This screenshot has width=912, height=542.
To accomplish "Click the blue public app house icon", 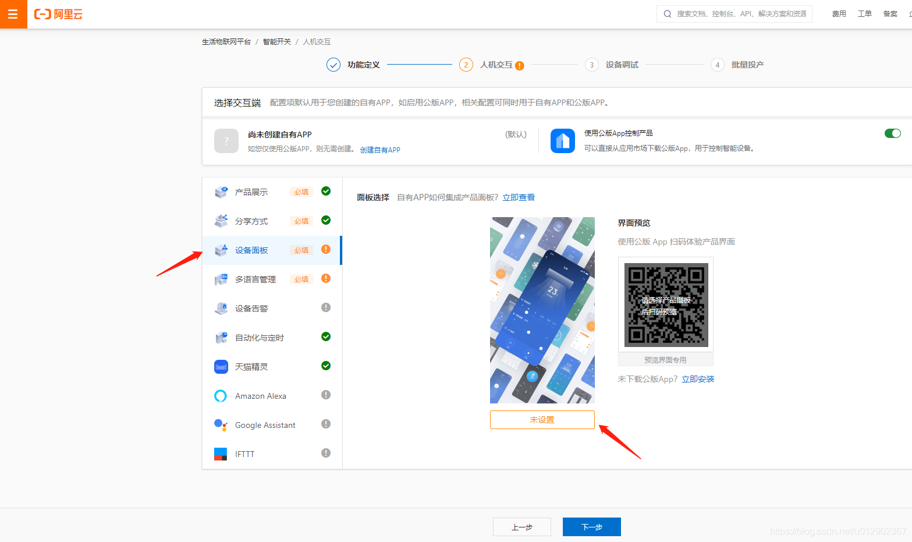I will coord(563,141).
